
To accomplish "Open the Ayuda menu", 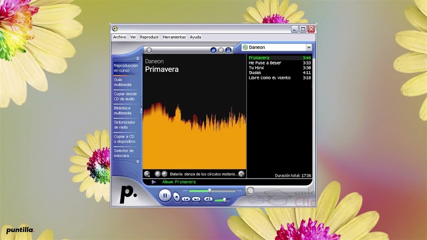I will click(195, 37).
